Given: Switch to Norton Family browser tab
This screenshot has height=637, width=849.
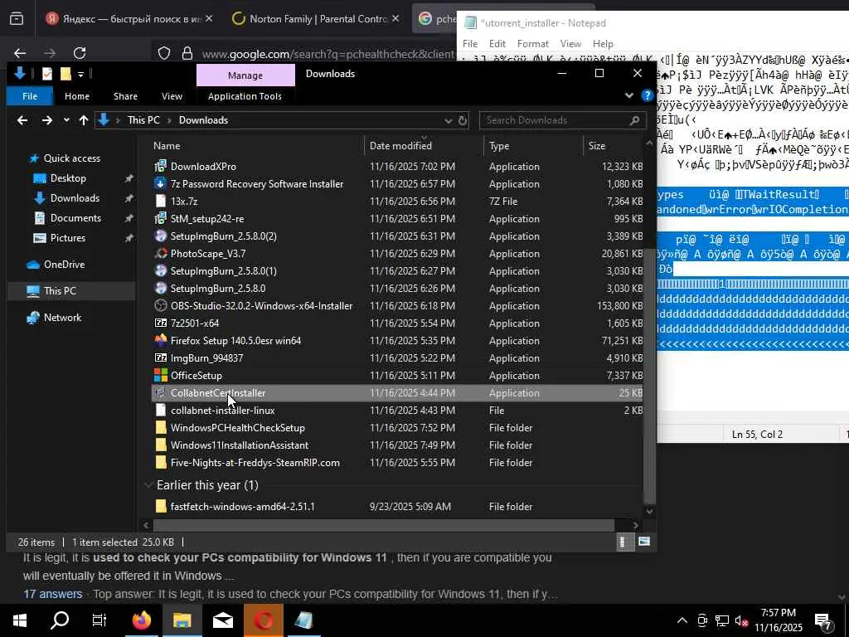Looking at the screenshot, I should click(314, 18).
